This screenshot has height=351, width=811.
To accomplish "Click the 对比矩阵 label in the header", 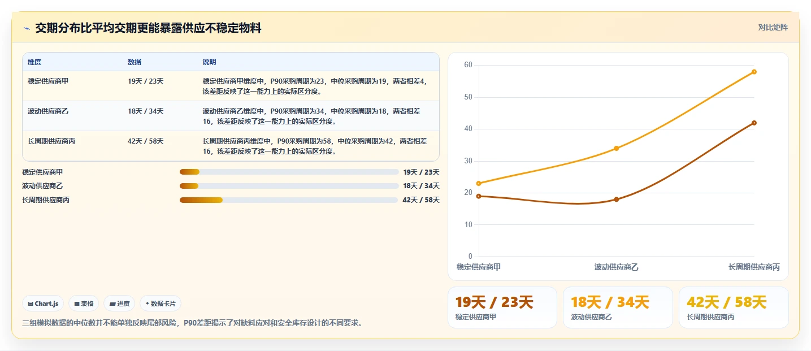I will [773, 27].
